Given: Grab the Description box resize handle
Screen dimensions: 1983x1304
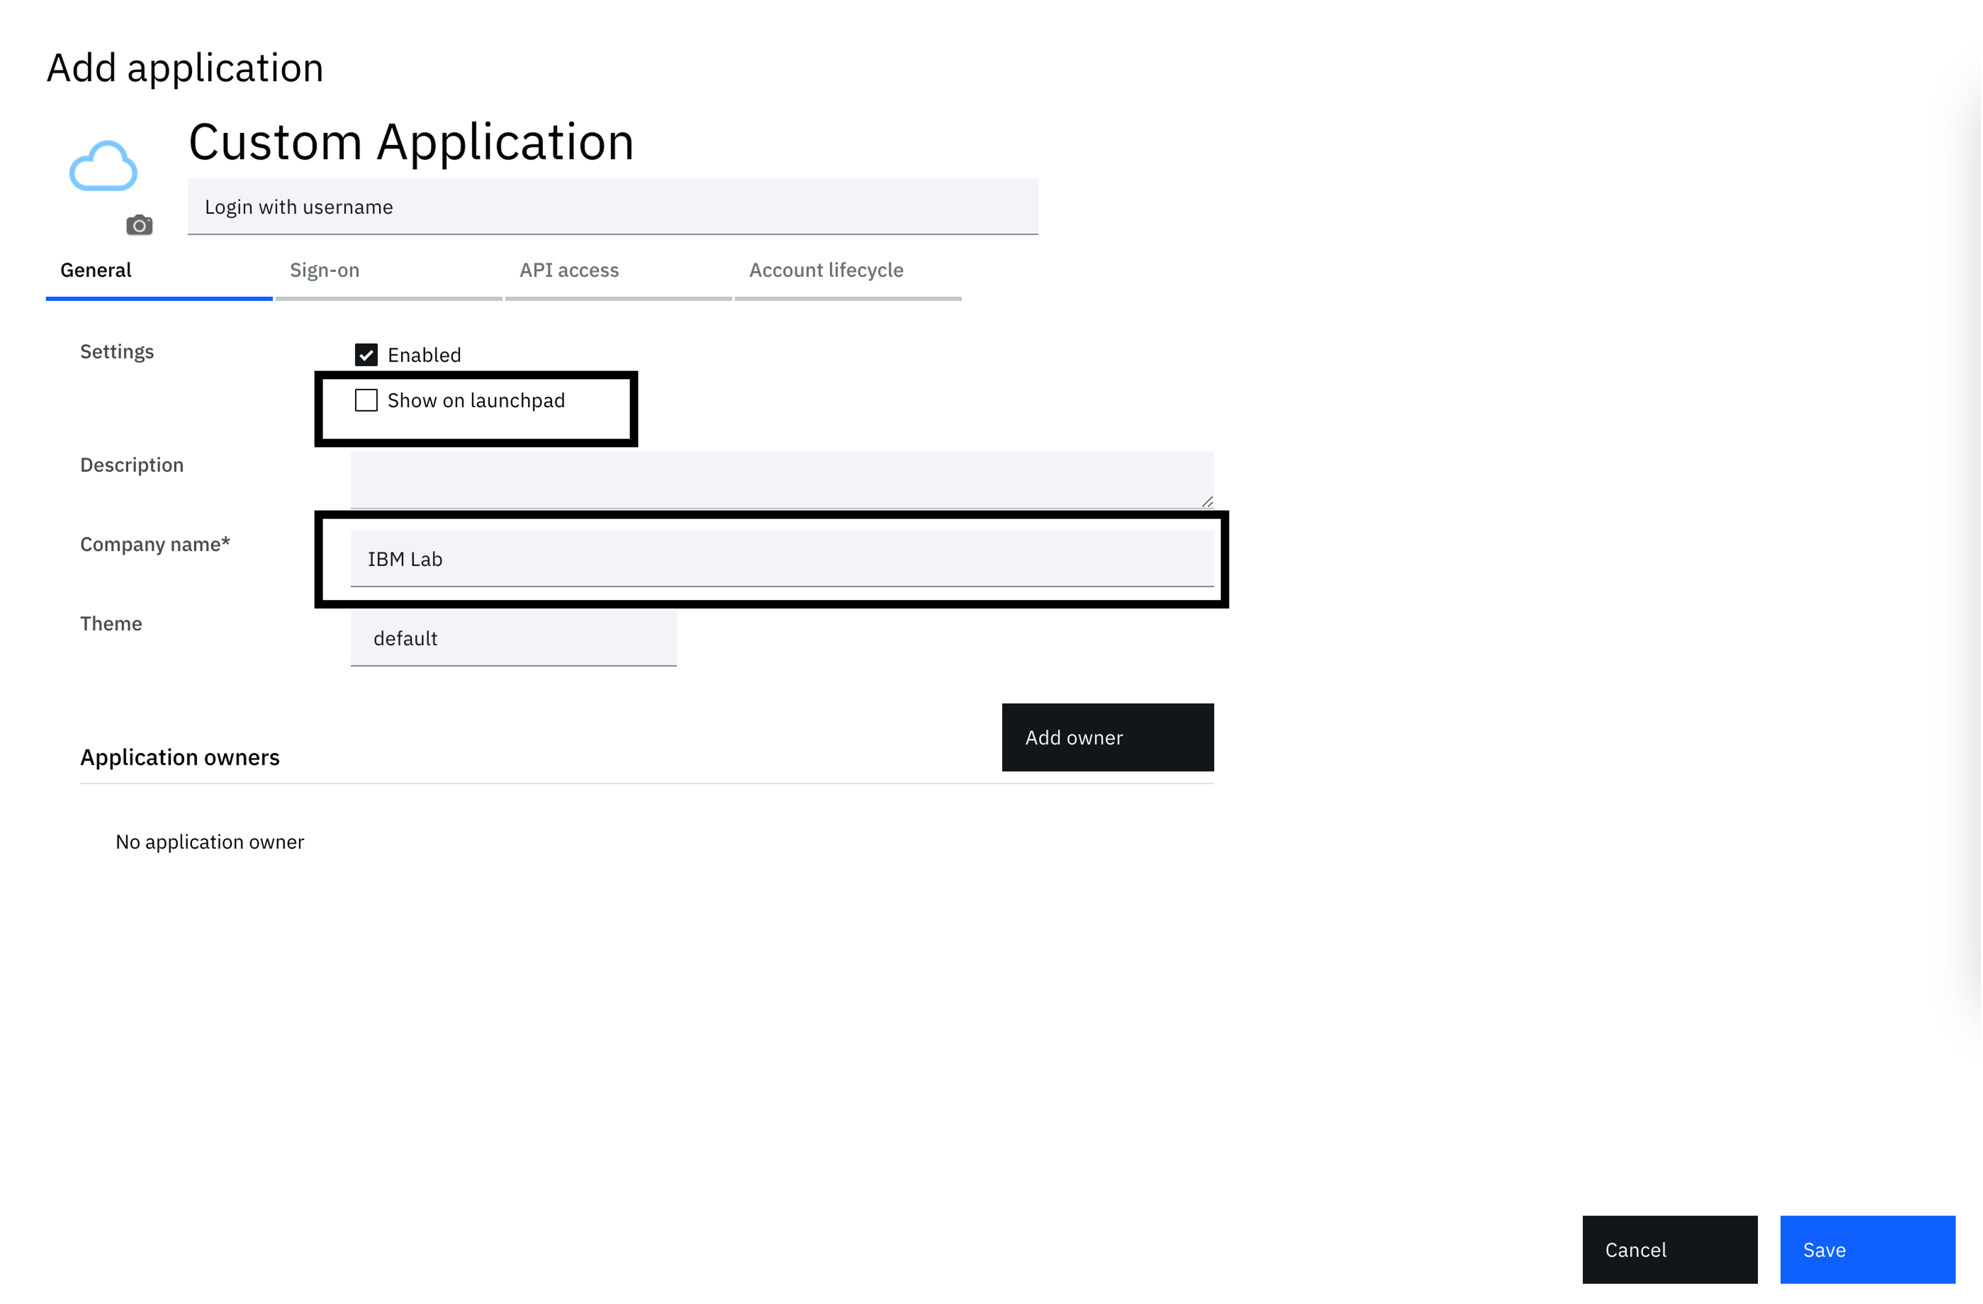Looking at the screenshot, I should (1207, 502).
